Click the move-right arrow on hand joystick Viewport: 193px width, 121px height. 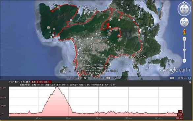187,22
